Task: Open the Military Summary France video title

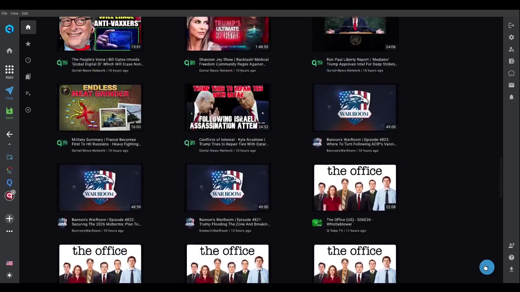Action: [x=106, y=142]
